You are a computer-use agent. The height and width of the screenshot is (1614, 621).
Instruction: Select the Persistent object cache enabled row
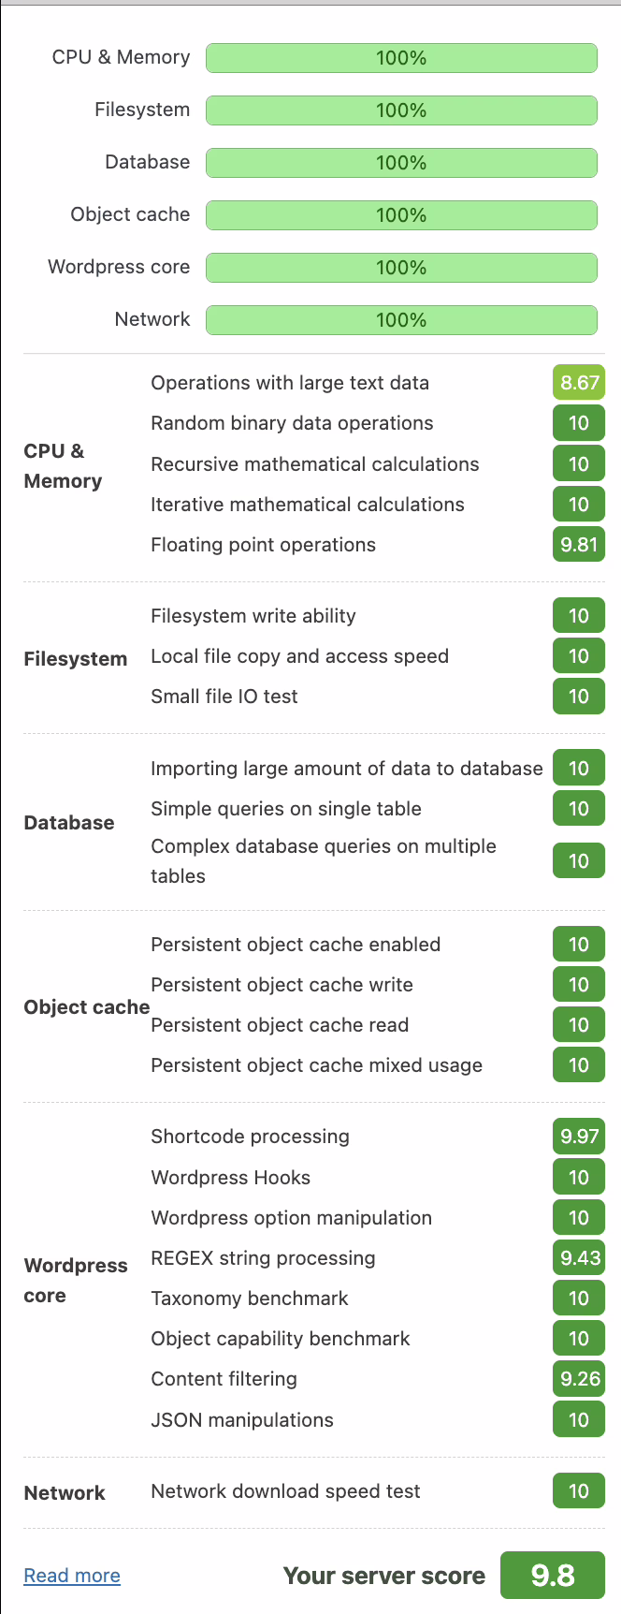click(378, 945)
